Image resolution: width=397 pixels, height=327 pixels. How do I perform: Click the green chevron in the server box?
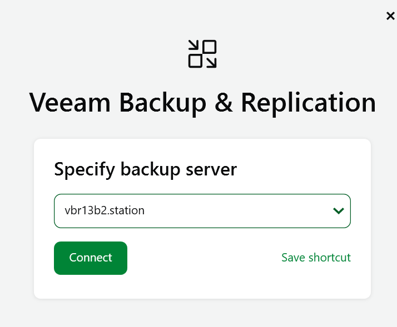[x=338, y=211]
